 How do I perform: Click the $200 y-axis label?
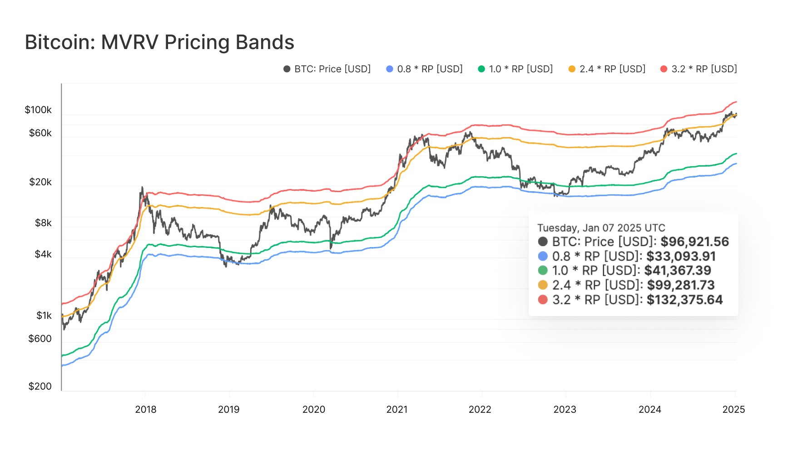tap(40, 386)
